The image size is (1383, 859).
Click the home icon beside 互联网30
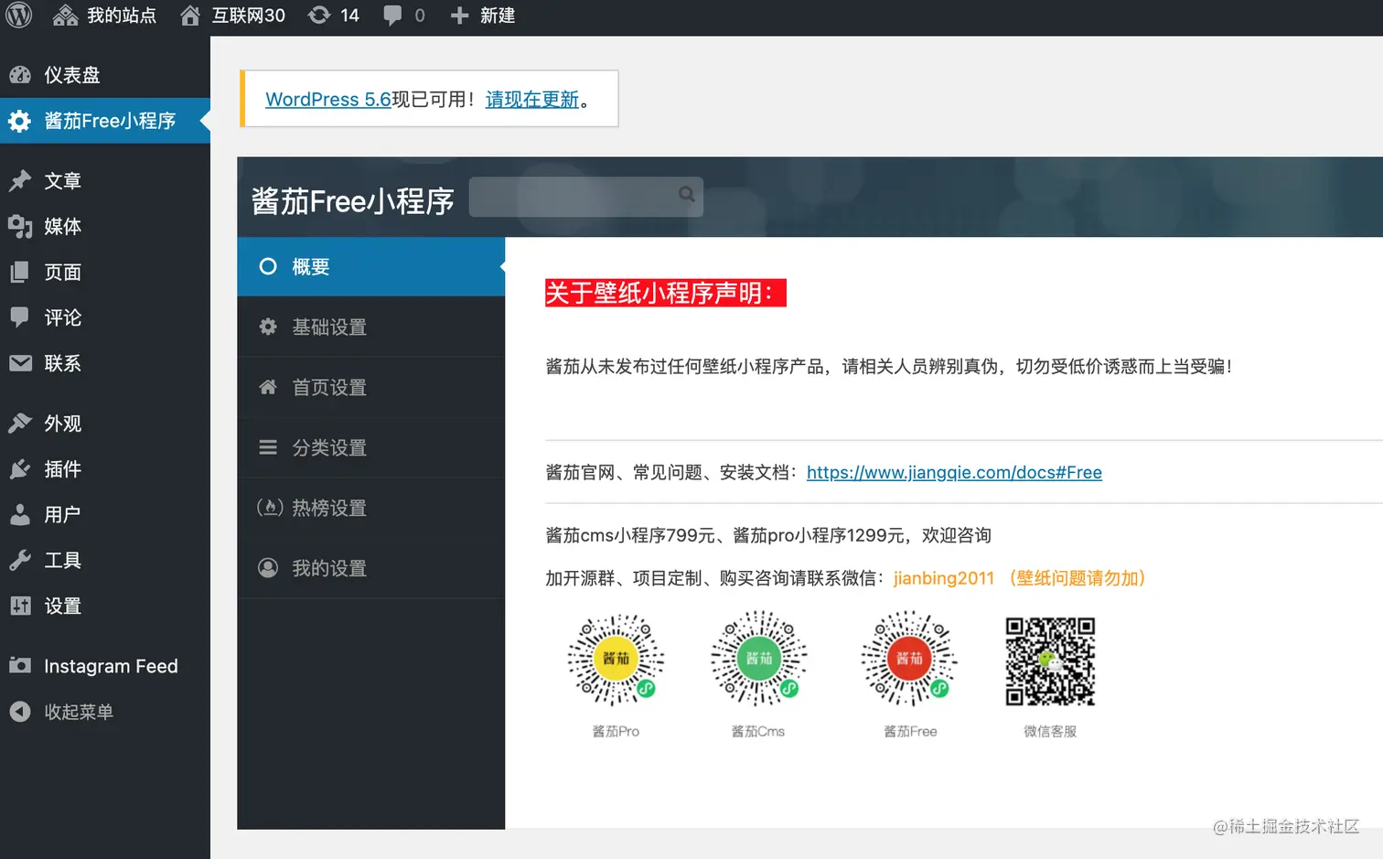coord(190,16)
